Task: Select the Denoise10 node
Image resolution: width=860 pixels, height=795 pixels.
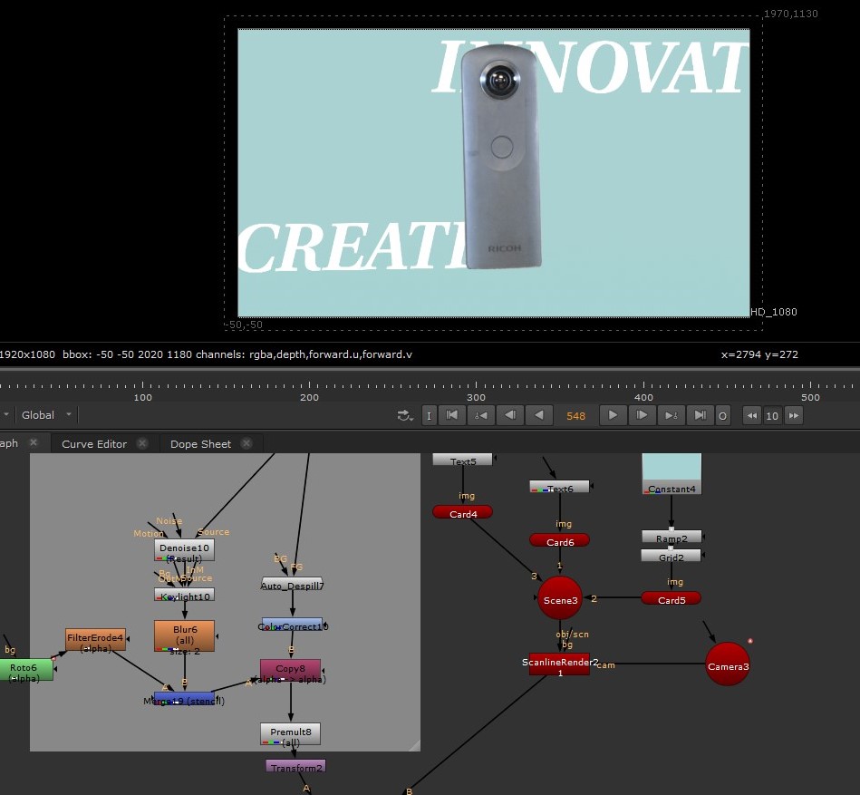Action: click(x=184, y=550)
